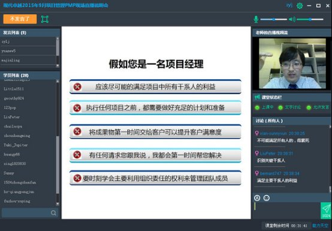Click student list scroll up arrow
The image size is (332, 231).
pos(58,82)
